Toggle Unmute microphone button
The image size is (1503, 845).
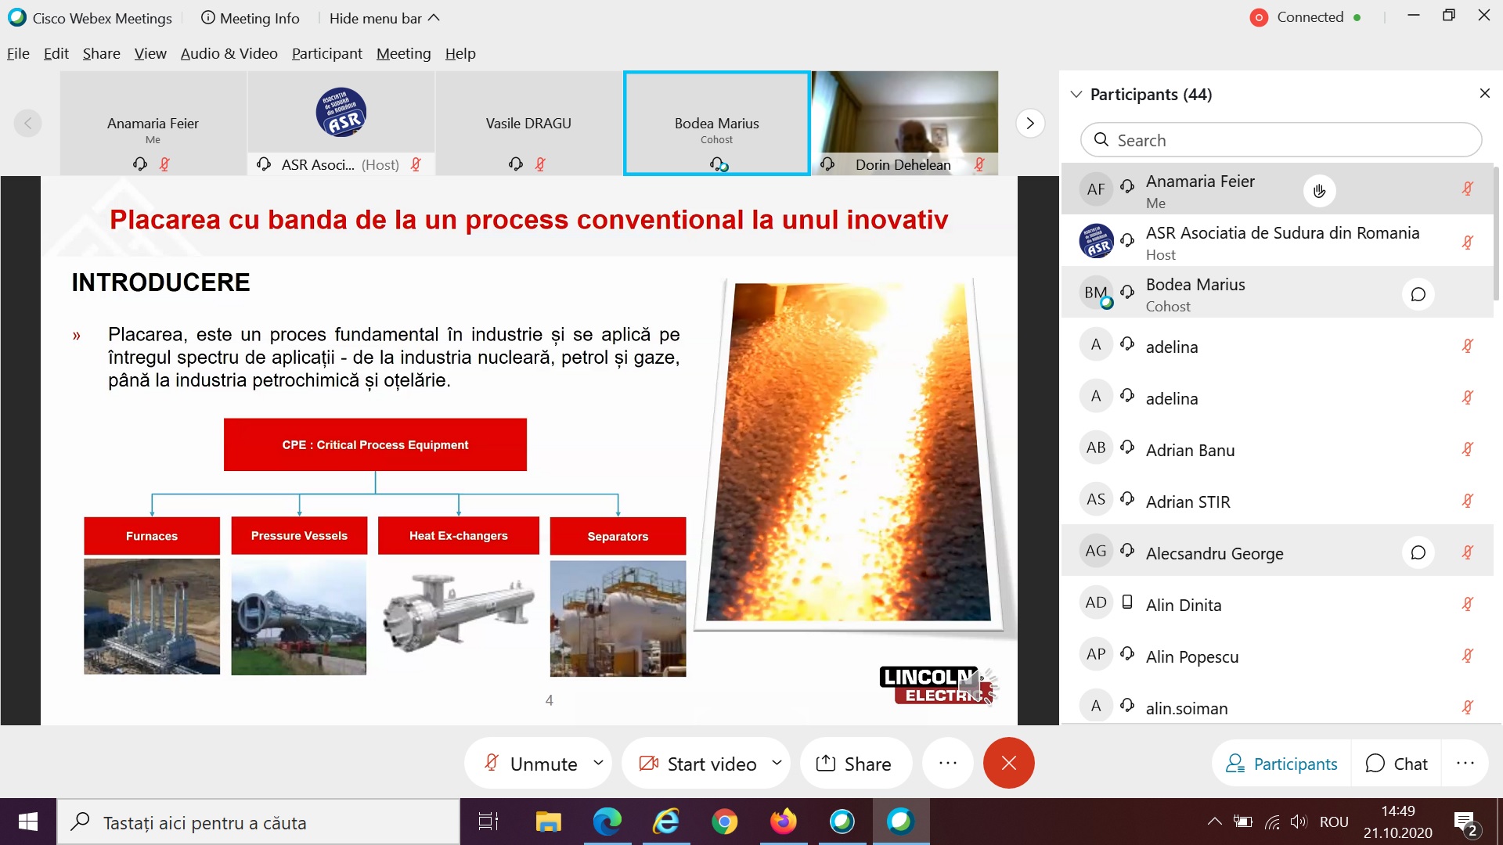tap(531, 763)
